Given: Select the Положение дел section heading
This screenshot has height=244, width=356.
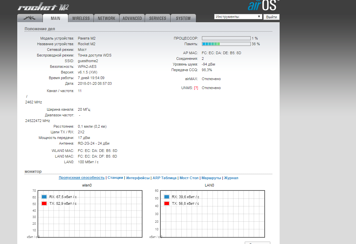Looking at the screenshot, I should pos(40,29).
